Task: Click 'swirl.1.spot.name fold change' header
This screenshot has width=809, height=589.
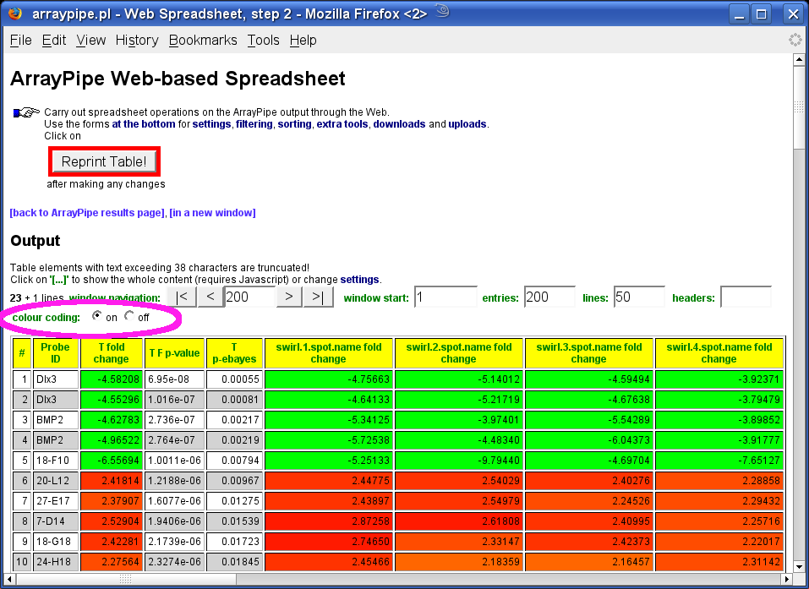Action: click(x=329, y=353)
